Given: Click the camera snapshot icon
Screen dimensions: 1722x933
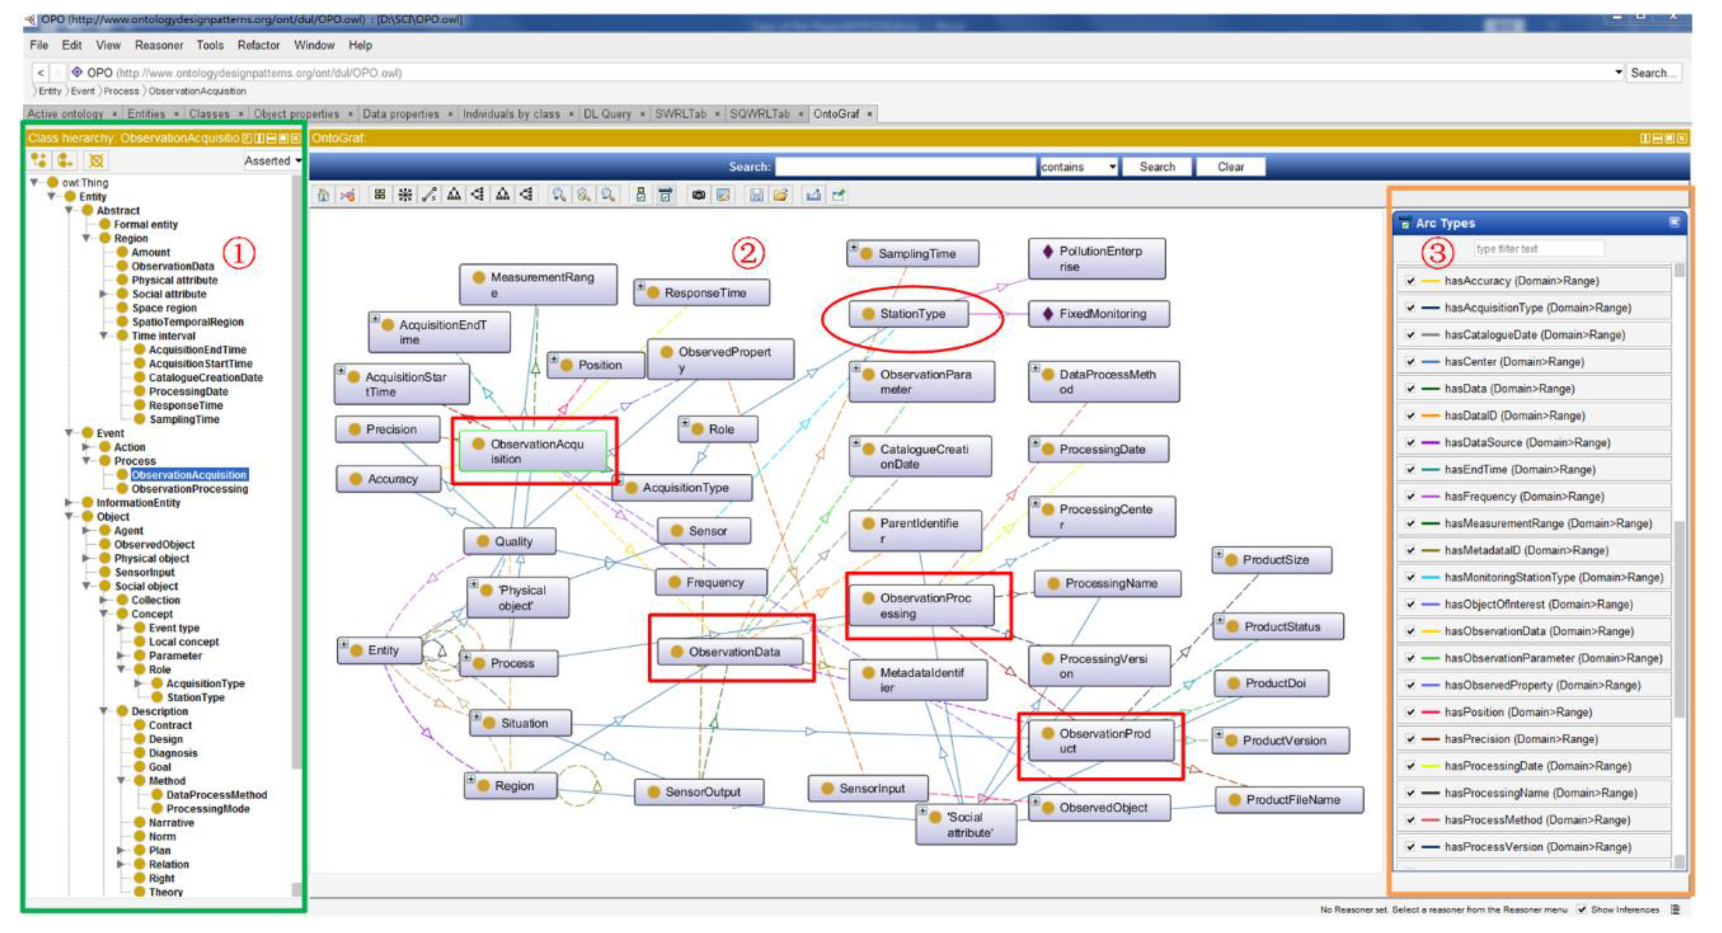Looking at the screenshot, I should [698, 195].
